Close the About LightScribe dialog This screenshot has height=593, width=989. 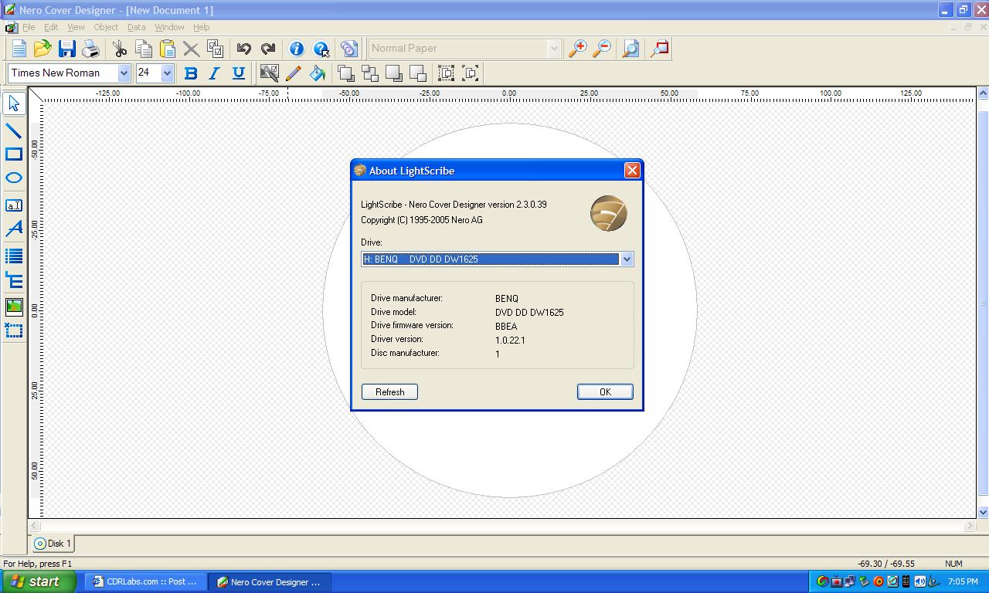point(632,171)
